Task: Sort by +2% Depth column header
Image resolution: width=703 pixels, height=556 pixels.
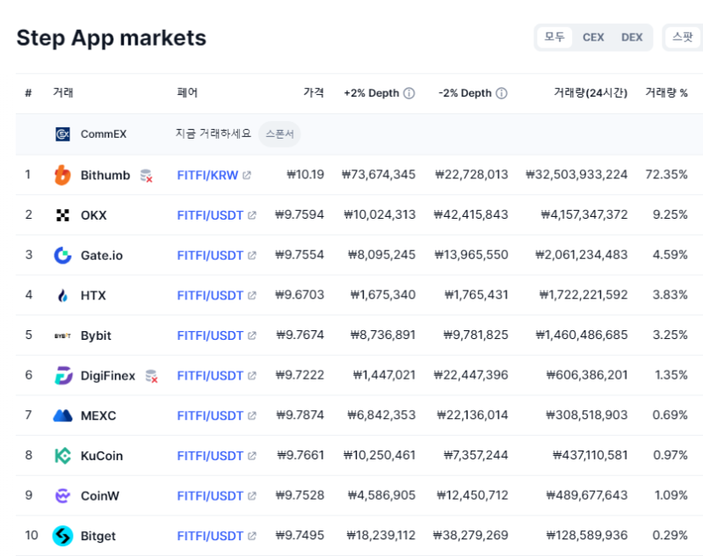Action: 371,93
